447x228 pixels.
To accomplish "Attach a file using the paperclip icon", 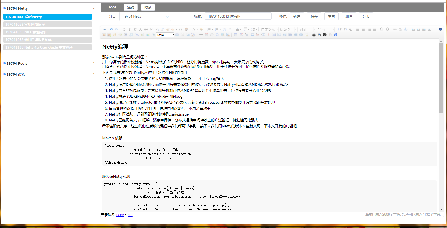I will point(137,35).
